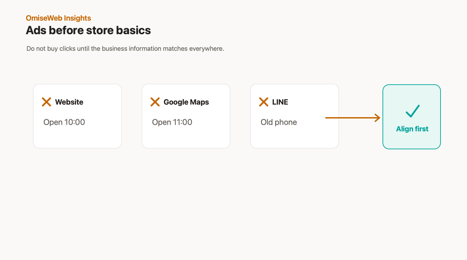Click the Open 10:00 text
Screen dimensions: 467x260
point(64,122)
